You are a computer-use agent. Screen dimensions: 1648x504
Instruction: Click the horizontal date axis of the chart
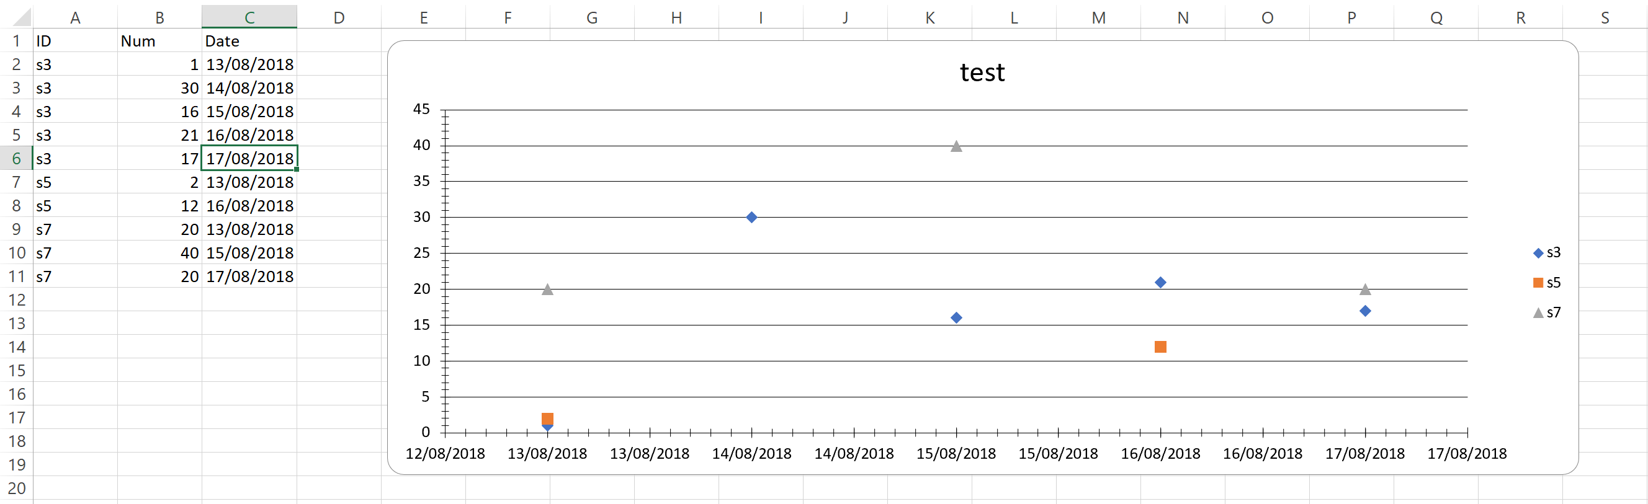tap(960, 453)
